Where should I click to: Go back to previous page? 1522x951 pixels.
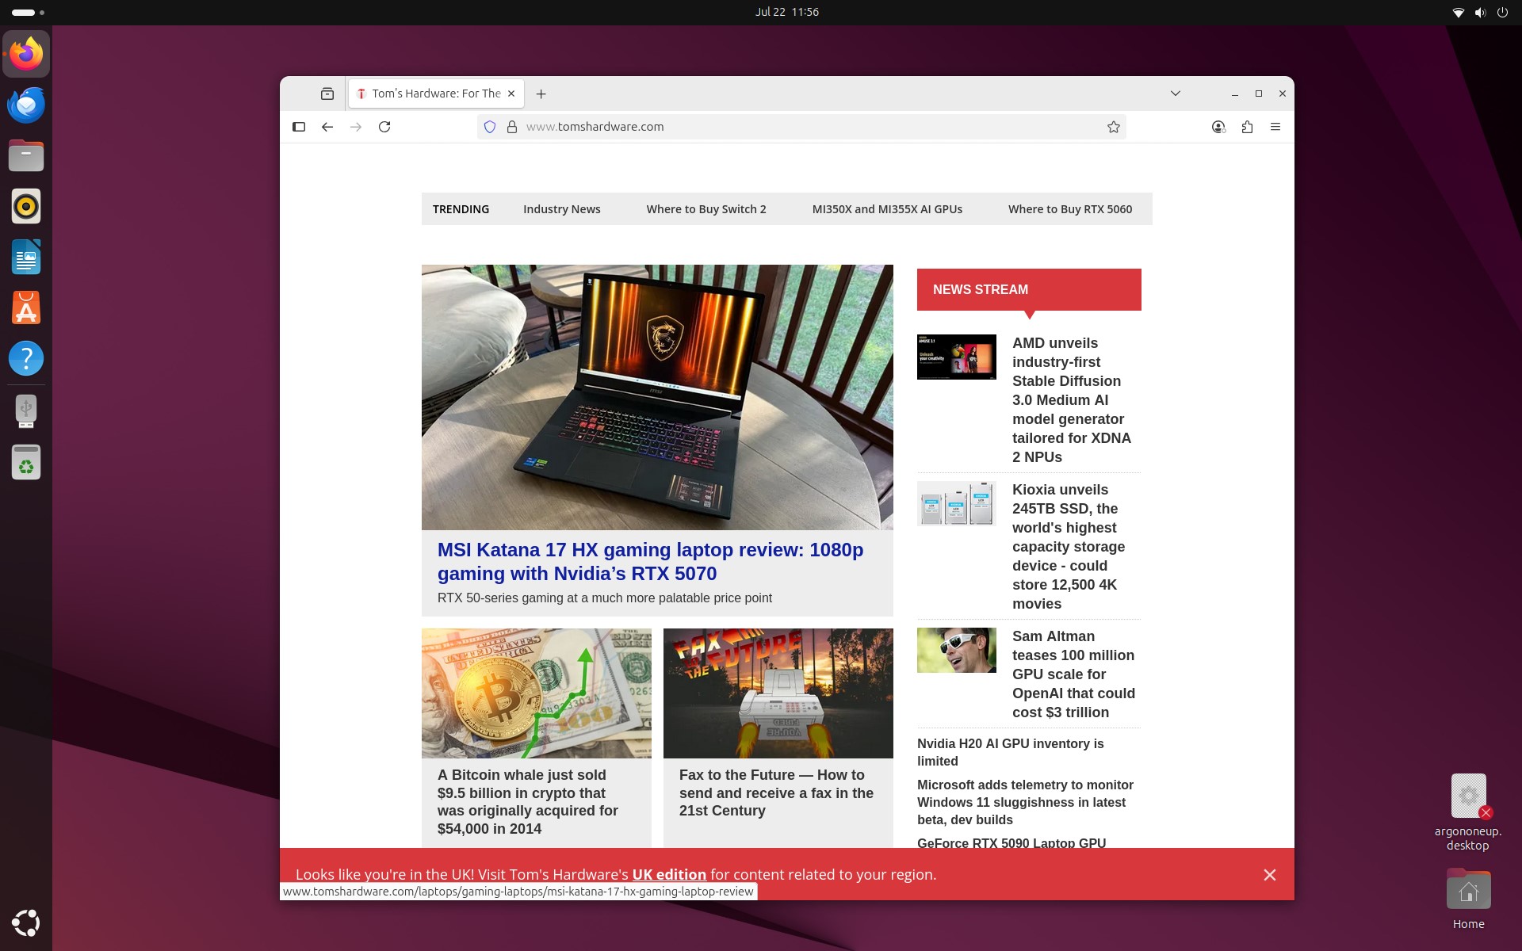[327, 127]
